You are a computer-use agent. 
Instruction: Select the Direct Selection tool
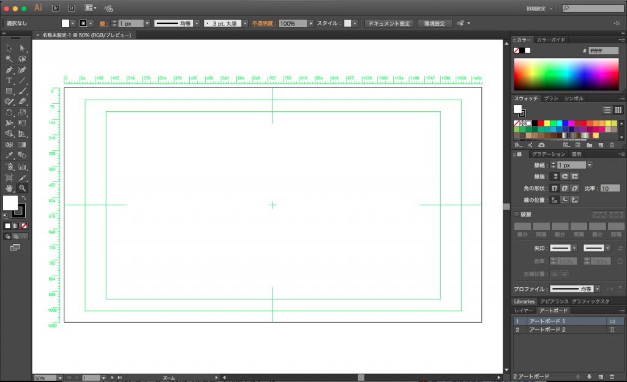coord(23,48)
